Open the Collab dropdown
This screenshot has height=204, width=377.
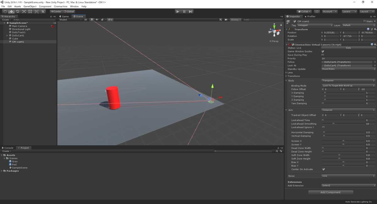coord(304,12)
